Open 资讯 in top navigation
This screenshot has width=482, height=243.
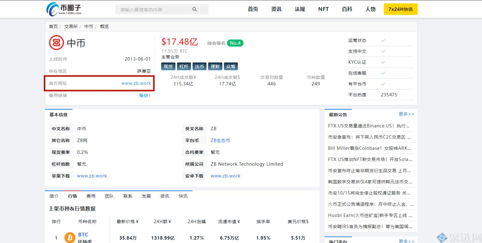click(276, 9)
